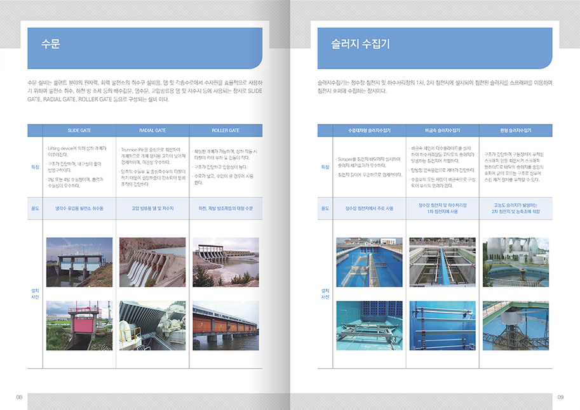
Task: Select the 비금속 슬러지수집기 column header
Action: [x=442, y=130]
